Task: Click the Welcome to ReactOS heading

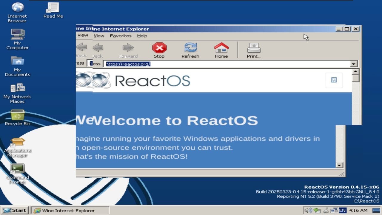Action: pyautogui.click(x=175, y=120)
